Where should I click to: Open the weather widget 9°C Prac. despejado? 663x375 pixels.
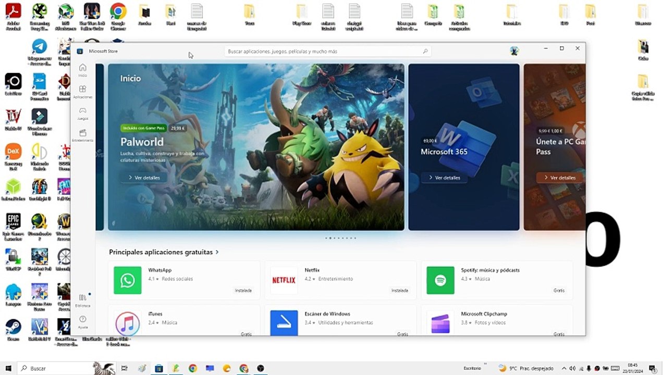click(526, 368)
